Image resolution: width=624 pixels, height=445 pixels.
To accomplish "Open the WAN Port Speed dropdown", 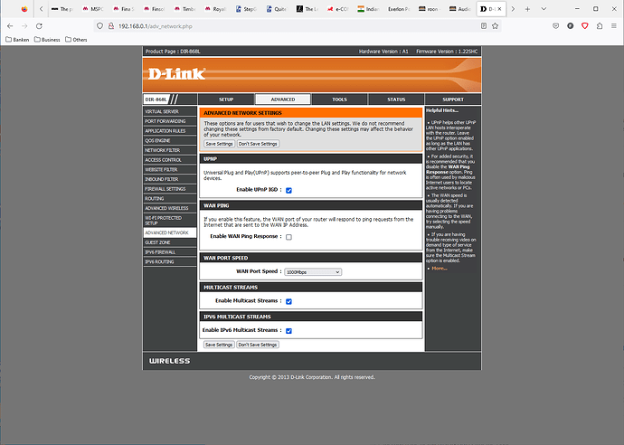I will coord(313,271).
